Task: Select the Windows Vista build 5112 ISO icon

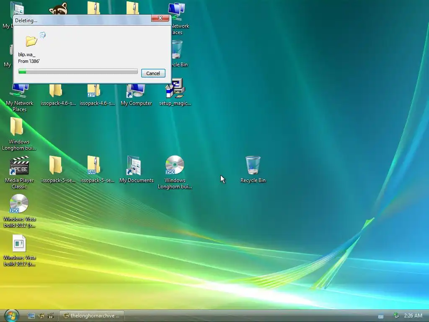Action: tap(19, 211)
